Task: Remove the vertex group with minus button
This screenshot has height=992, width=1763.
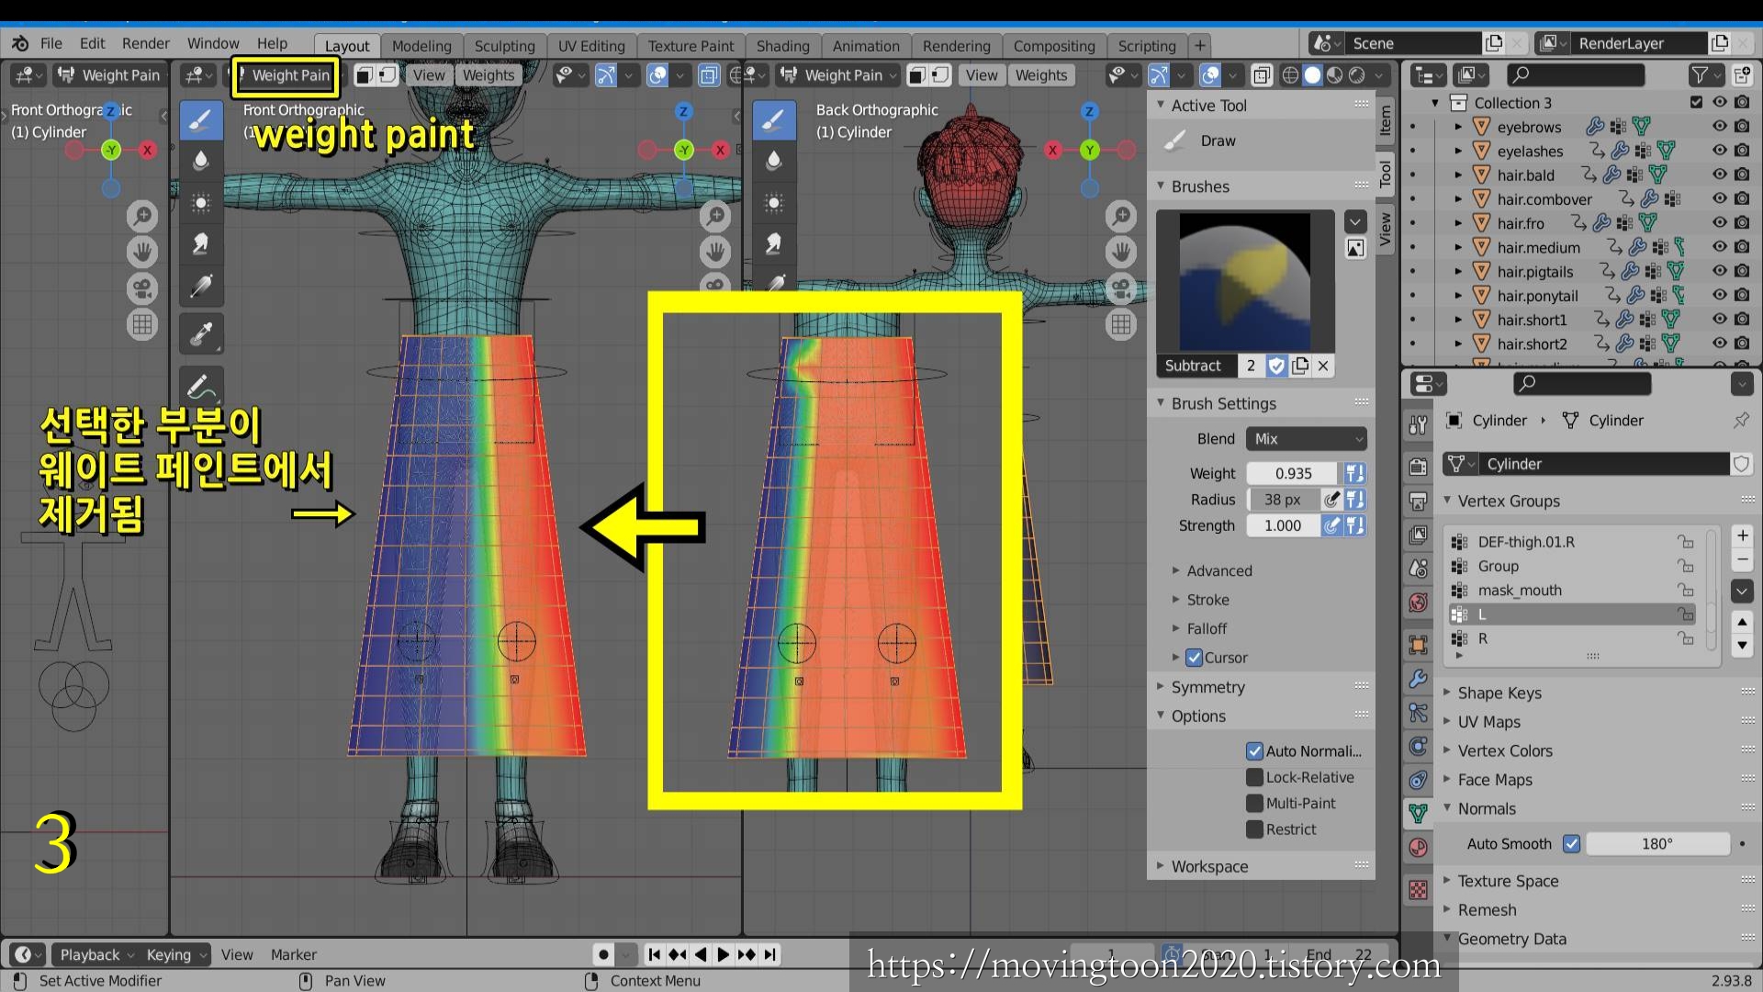Action: coord(1742,559)
